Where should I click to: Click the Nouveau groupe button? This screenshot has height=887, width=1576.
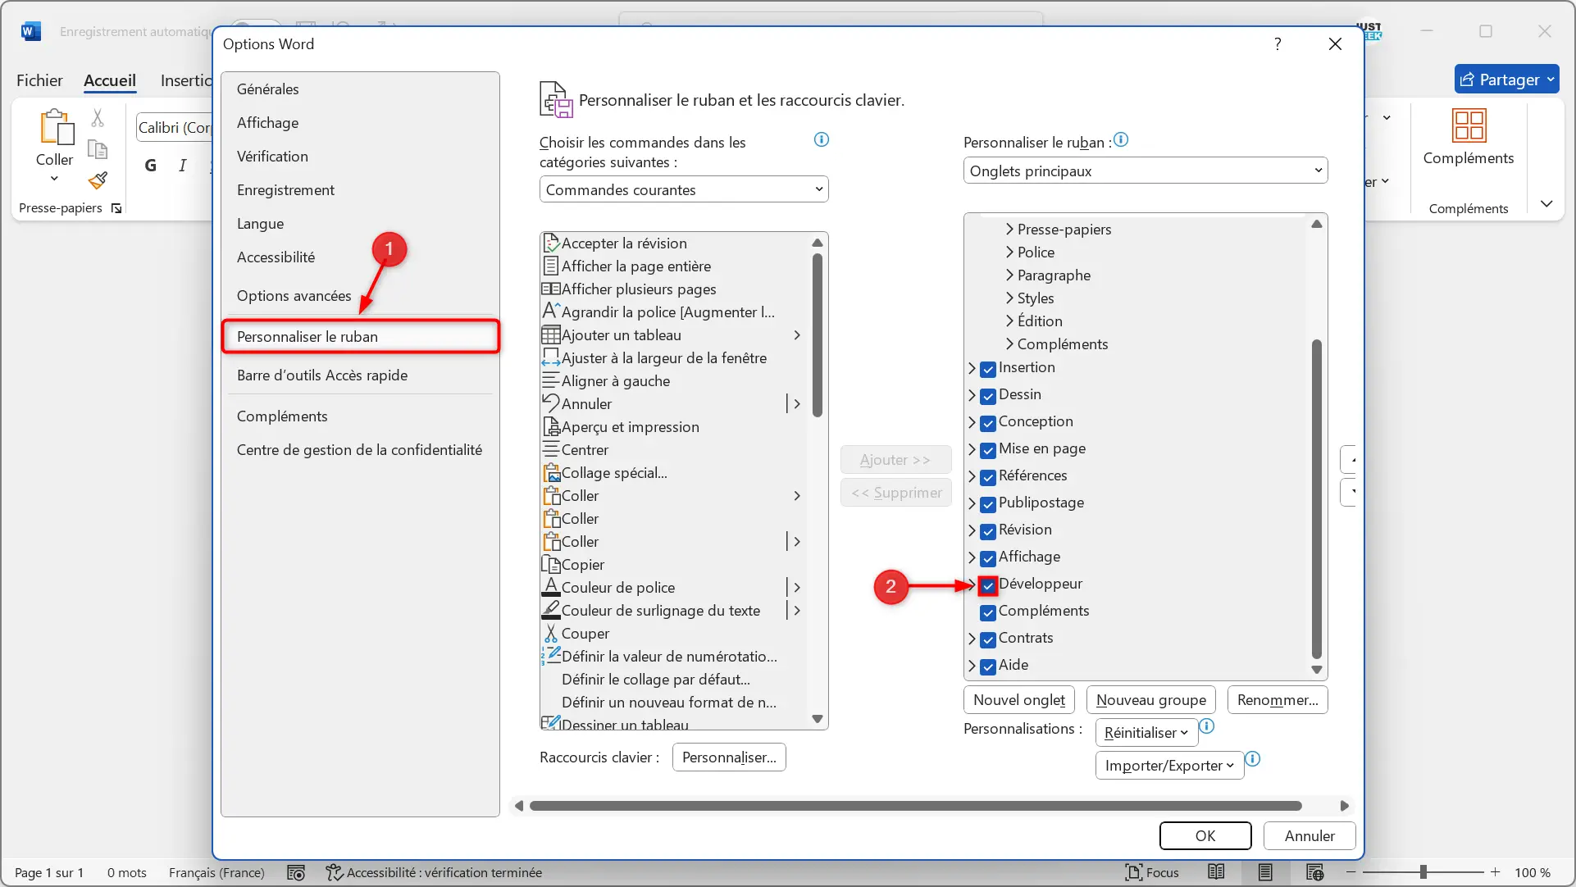(x=1150, y=698)
